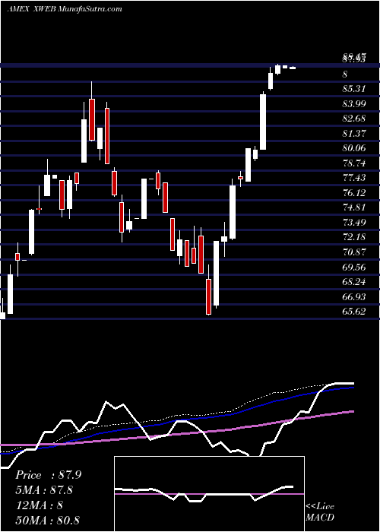
Task: Click the 74.81 price axis label
Action: [354, 207]
